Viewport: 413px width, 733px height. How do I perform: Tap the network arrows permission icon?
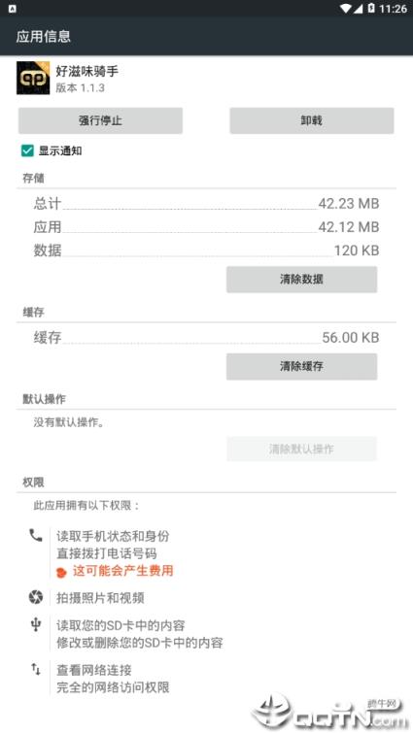click(36, 670)
